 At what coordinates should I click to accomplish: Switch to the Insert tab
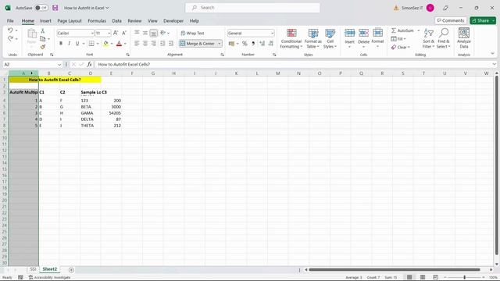point(45,21)
